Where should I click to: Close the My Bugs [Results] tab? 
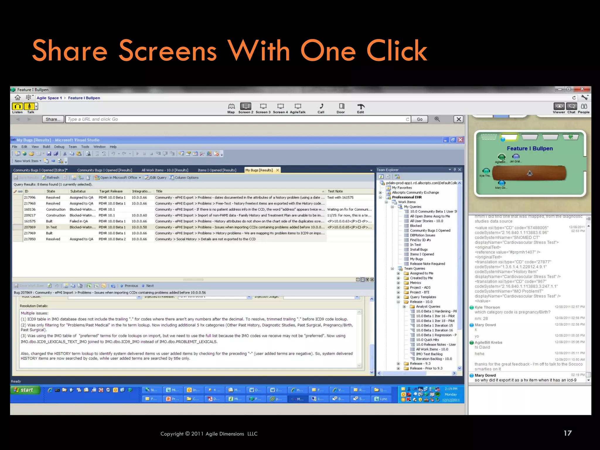[277, 170]
